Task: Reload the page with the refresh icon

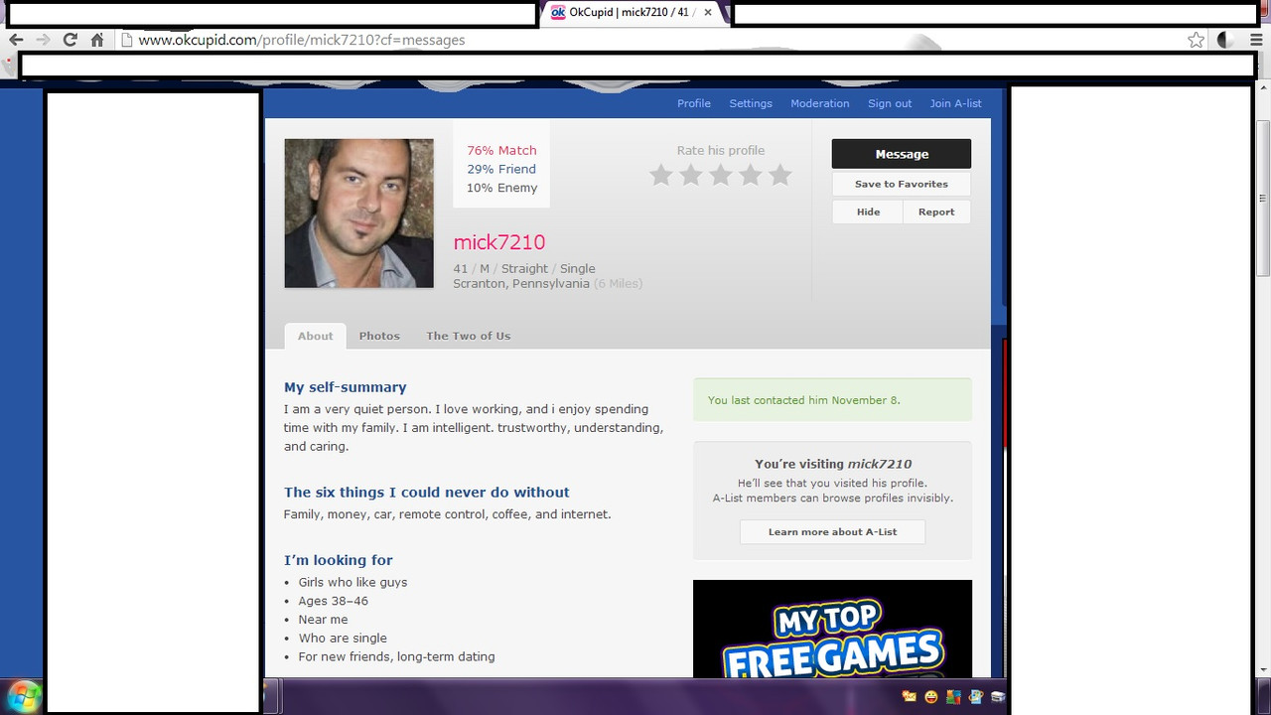Action: [x=70, y=40]
